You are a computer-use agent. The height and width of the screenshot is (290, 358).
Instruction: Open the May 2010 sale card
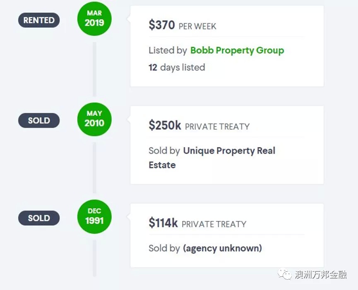(x=227, y=145)
